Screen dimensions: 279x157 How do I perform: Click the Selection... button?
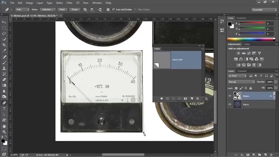click(x=48, y=10)
